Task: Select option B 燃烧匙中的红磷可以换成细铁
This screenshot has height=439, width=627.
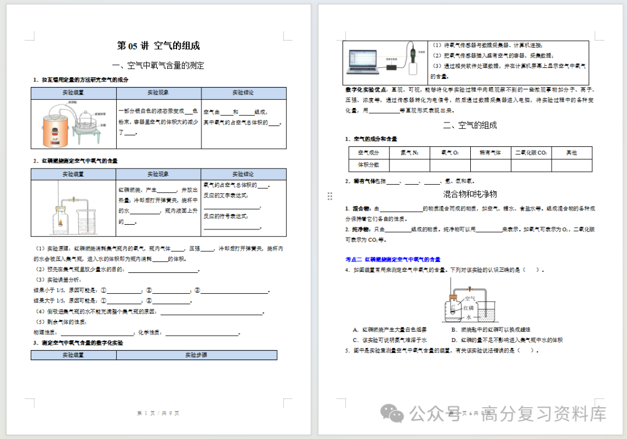Action: 491,329
